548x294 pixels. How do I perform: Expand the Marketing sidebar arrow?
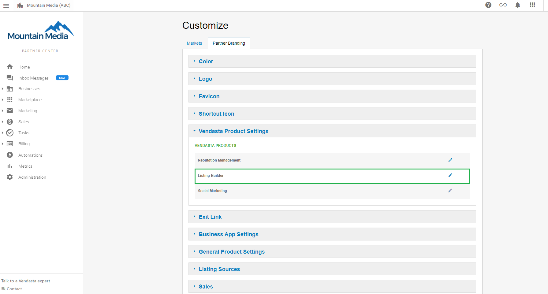tap(2, 111)
